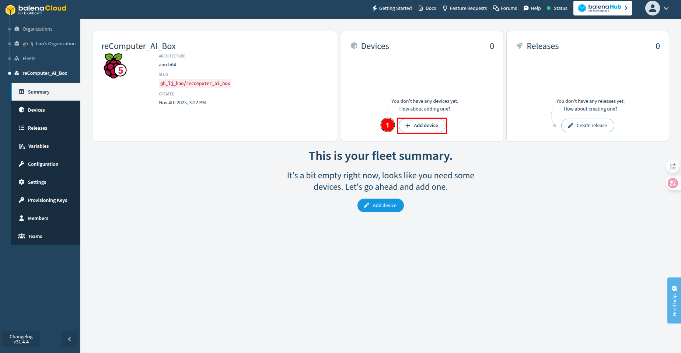Open Provisioning Keys page
The height and width of the screenshot is (353, 681).
pos(47,200)
